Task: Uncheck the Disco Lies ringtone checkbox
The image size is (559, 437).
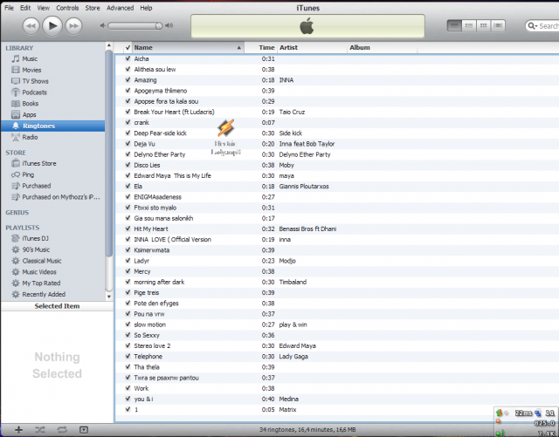Action: coord(128,165)
